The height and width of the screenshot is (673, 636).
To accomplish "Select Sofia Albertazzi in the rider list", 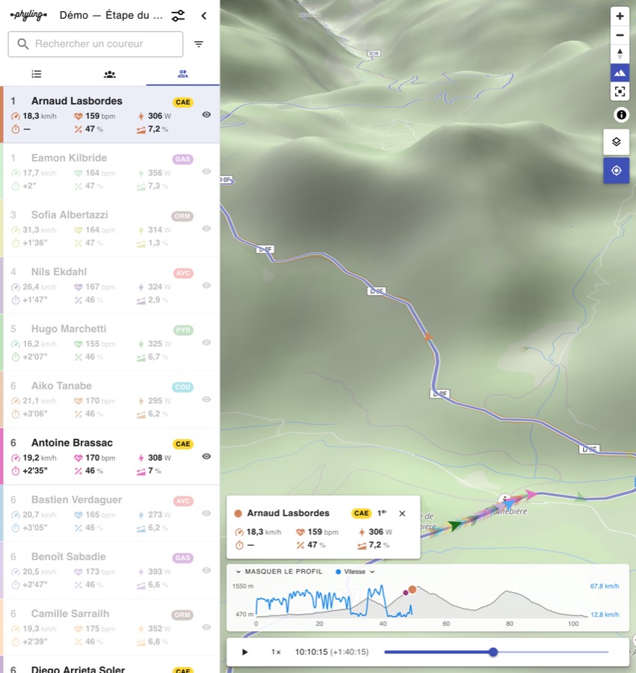I will coord(110,229).
